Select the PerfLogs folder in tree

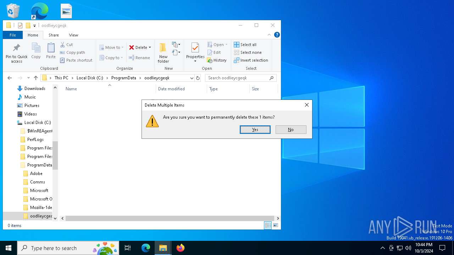[x=35, y=140]
